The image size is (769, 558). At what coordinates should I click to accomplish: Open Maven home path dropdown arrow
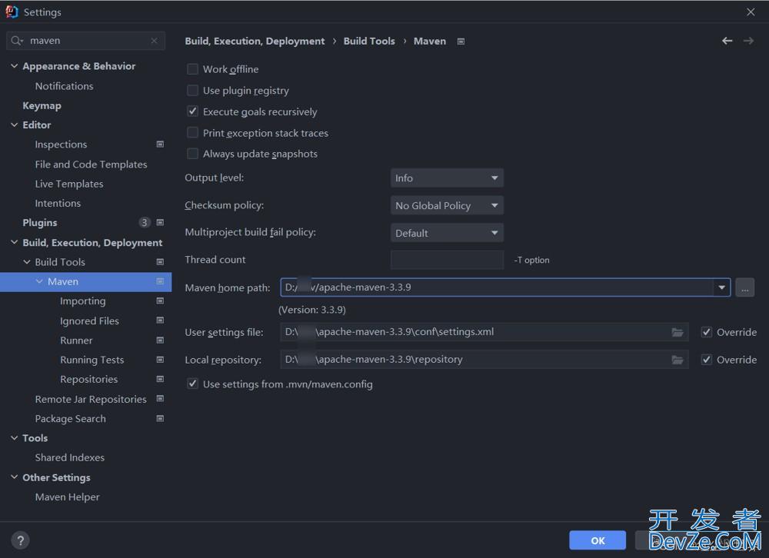[x=721, y=287]
